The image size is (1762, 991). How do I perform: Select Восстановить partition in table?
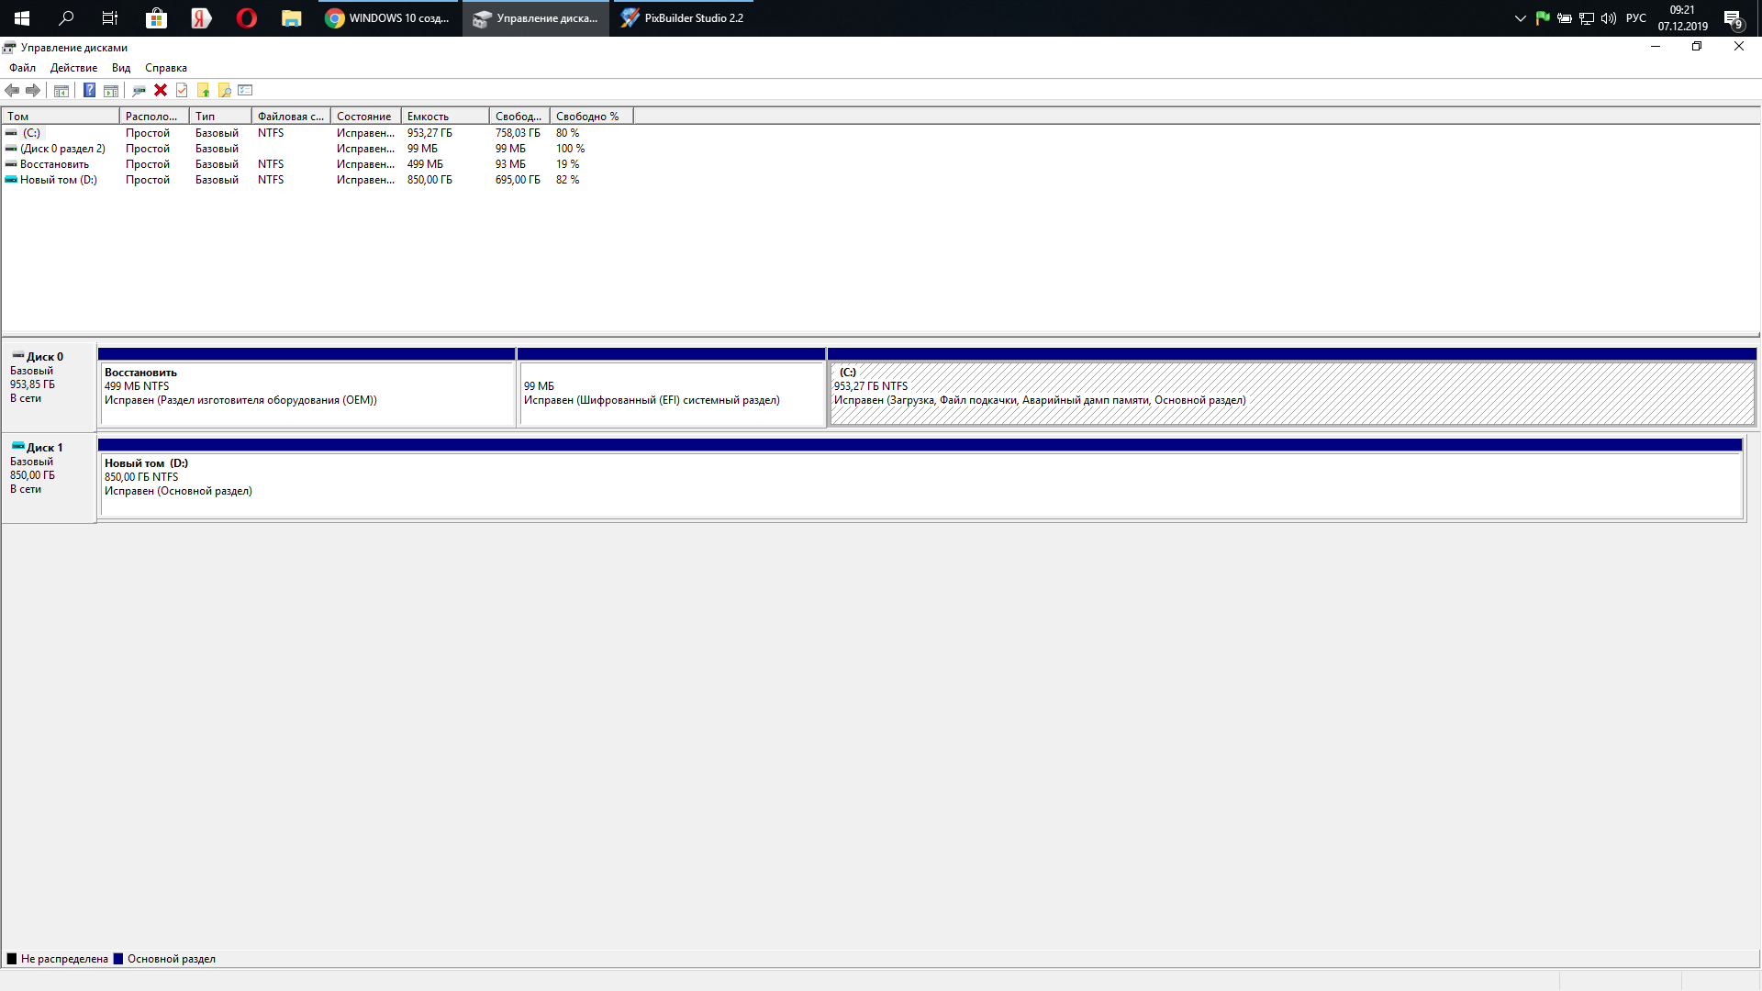coord(53,163)
